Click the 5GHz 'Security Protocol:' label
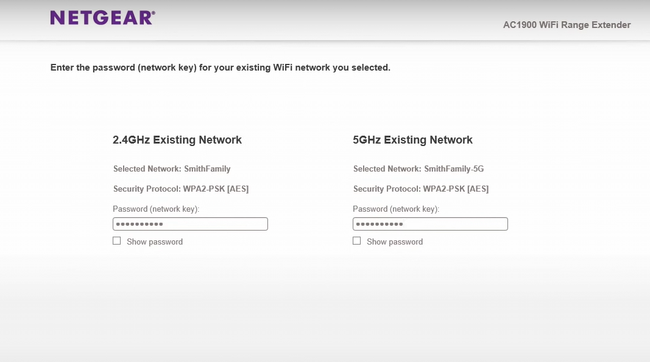 tap(387, 189)
